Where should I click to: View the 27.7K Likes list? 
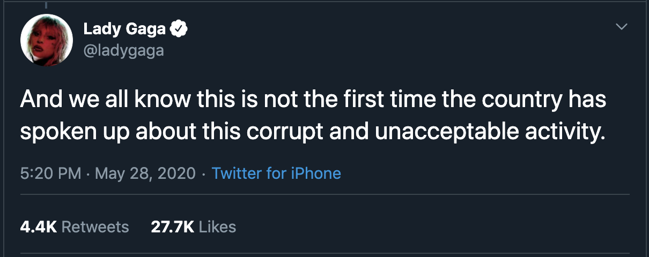(x=193, y=226)
